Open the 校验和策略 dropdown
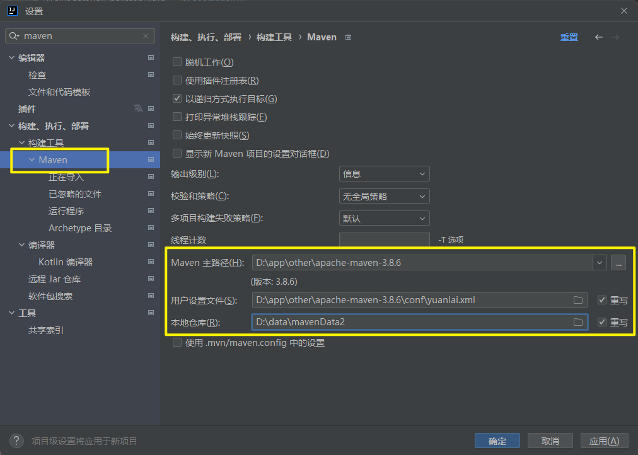The width and height of the screenshot is (638, 455). coord(384,197)
